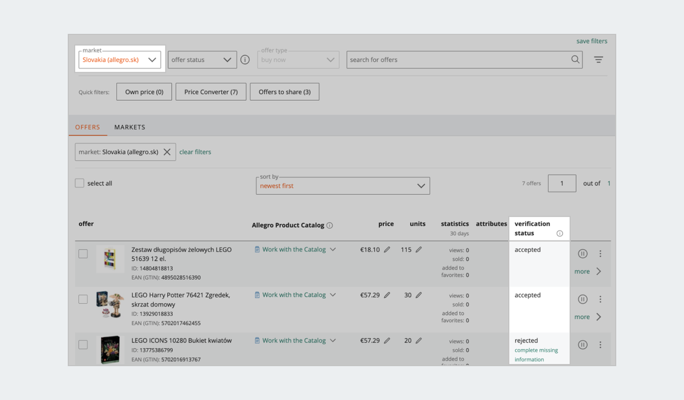
Task: Click the complete missing information link
Action: pos(536,355)
